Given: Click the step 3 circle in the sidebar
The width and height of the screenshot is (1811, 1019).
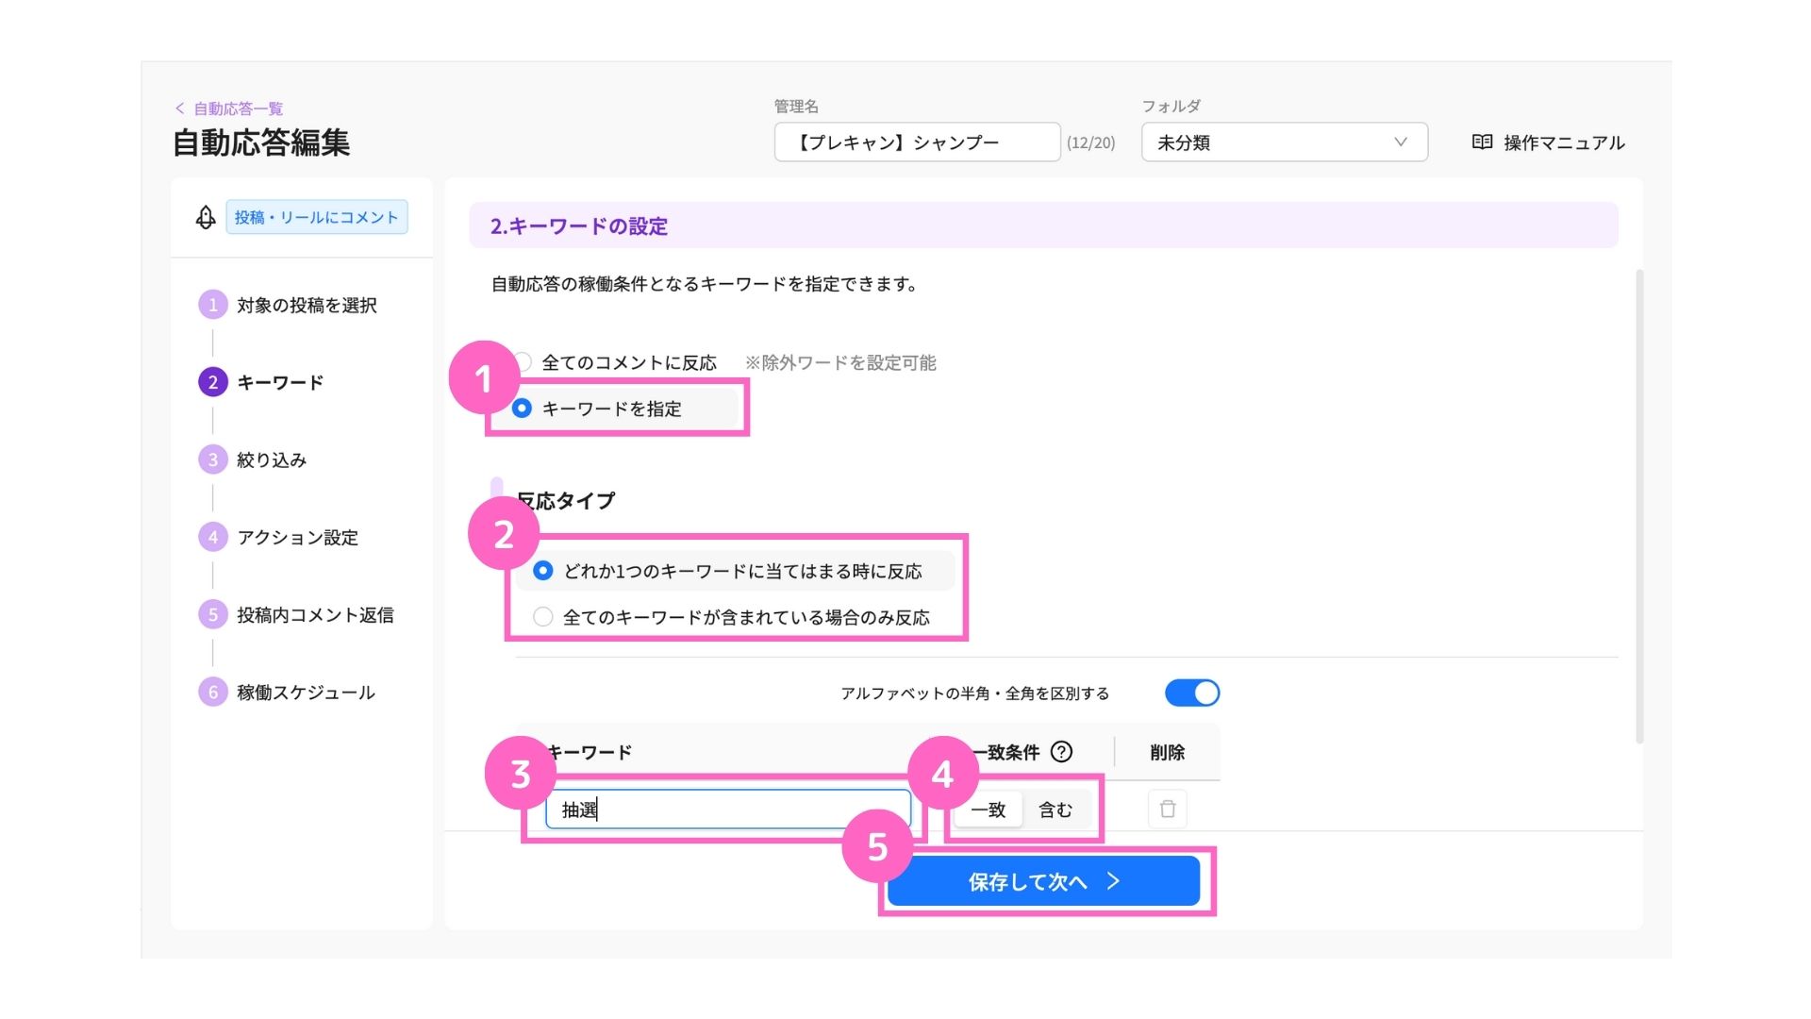Looking at the screenshot, I should point(213,459).
